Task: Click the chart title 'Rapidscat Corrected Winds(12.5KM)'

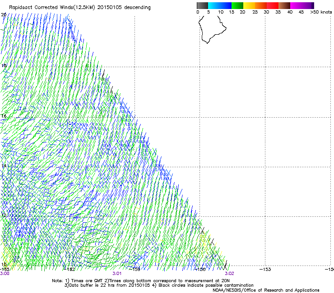Action: 52,8
